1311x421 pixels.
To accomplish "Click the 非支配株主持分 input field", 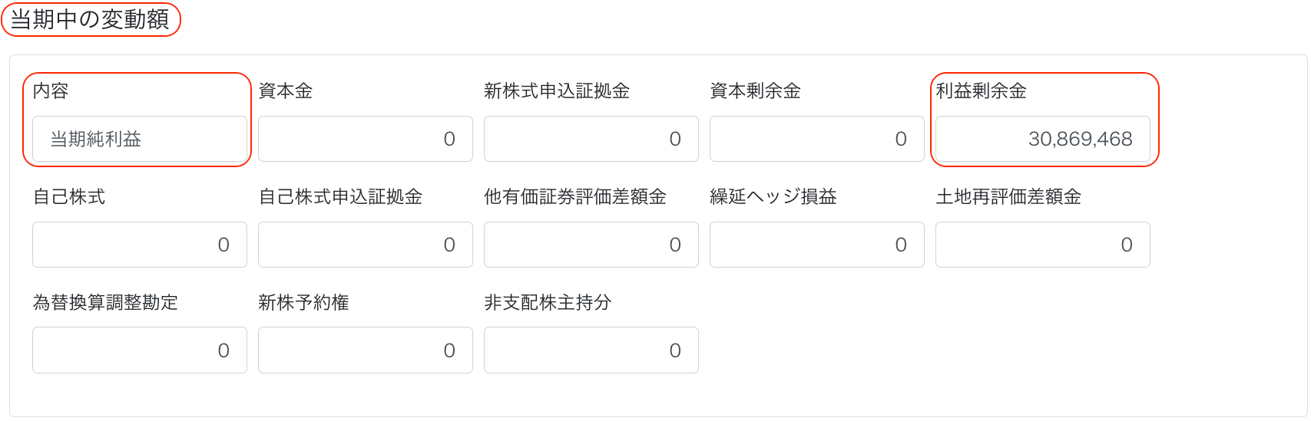I will click(x=591, y=350).
